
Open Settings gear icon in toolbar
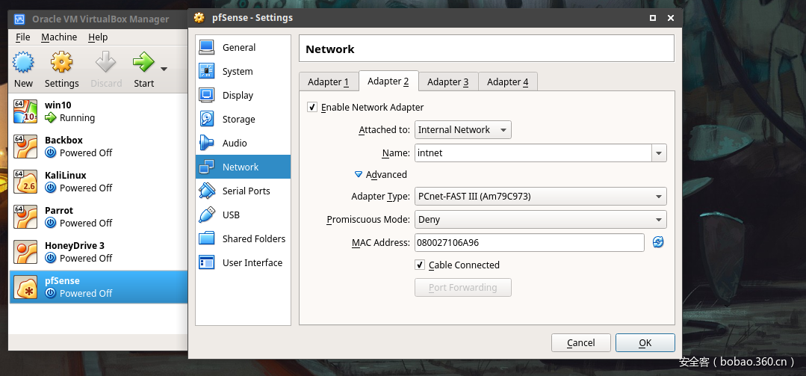(61, 63)
